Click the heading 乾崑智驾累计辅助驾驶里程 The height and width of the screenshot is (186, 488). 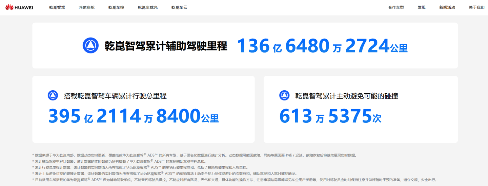click(166, 46)
